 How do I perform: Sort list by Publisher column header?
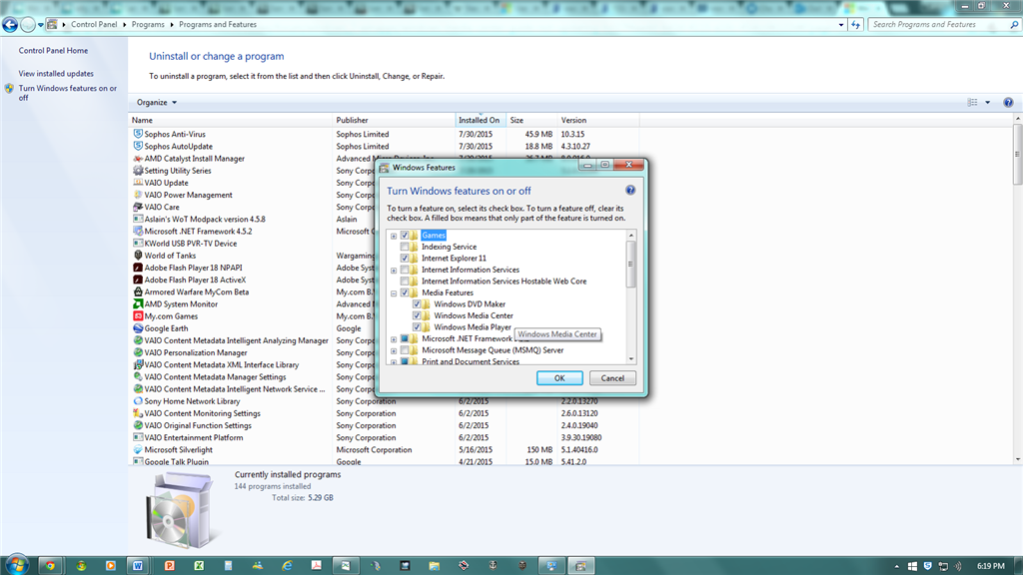point(394,120)
